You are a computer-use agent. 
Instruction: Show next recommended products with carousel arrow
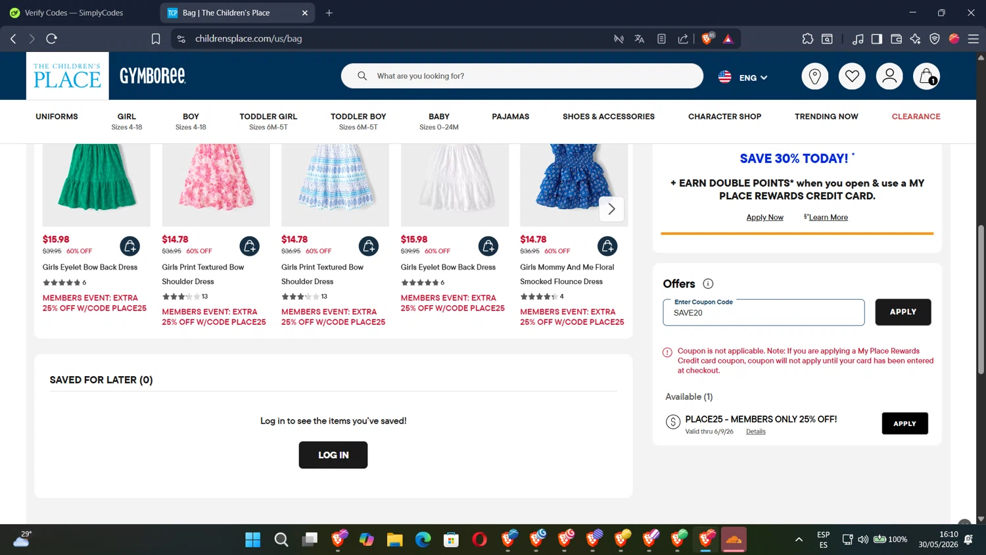(611, 209)
